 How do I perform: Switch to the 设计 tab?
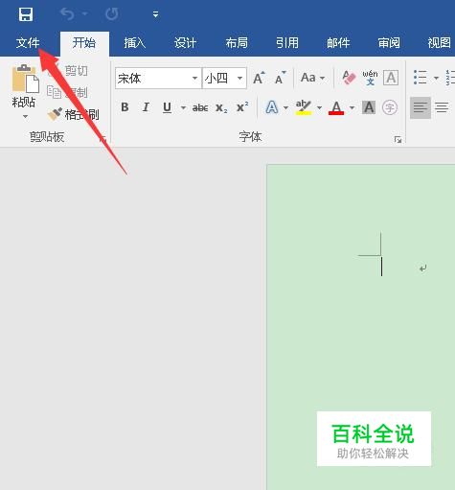(x=185, y=43)
